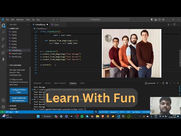
Task: Click the UTF-8 encoding status item
Action: pos(122,112)
